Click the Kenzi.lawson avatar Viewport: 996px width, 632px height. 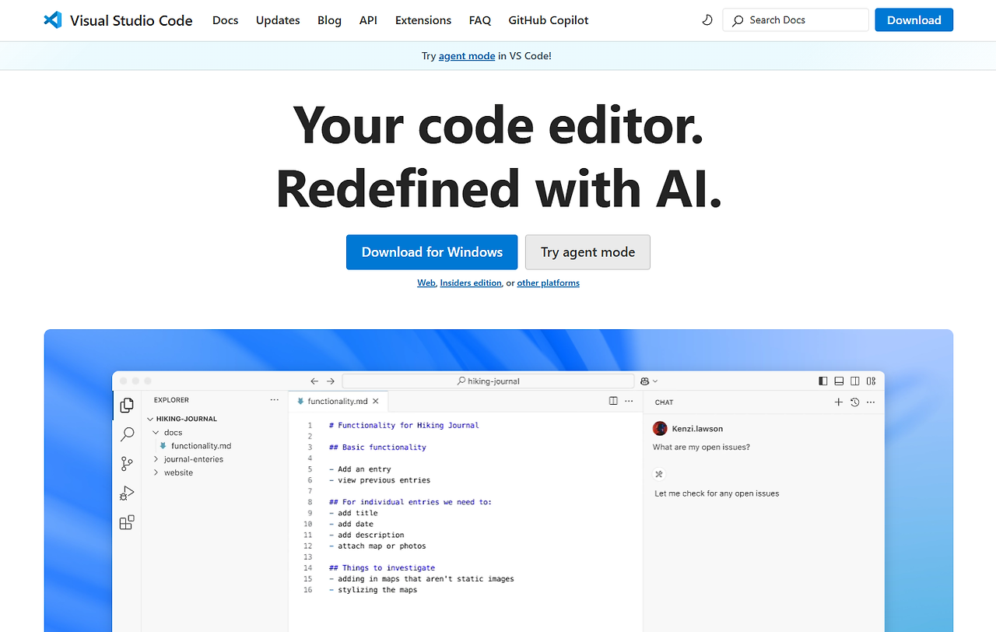660,429
